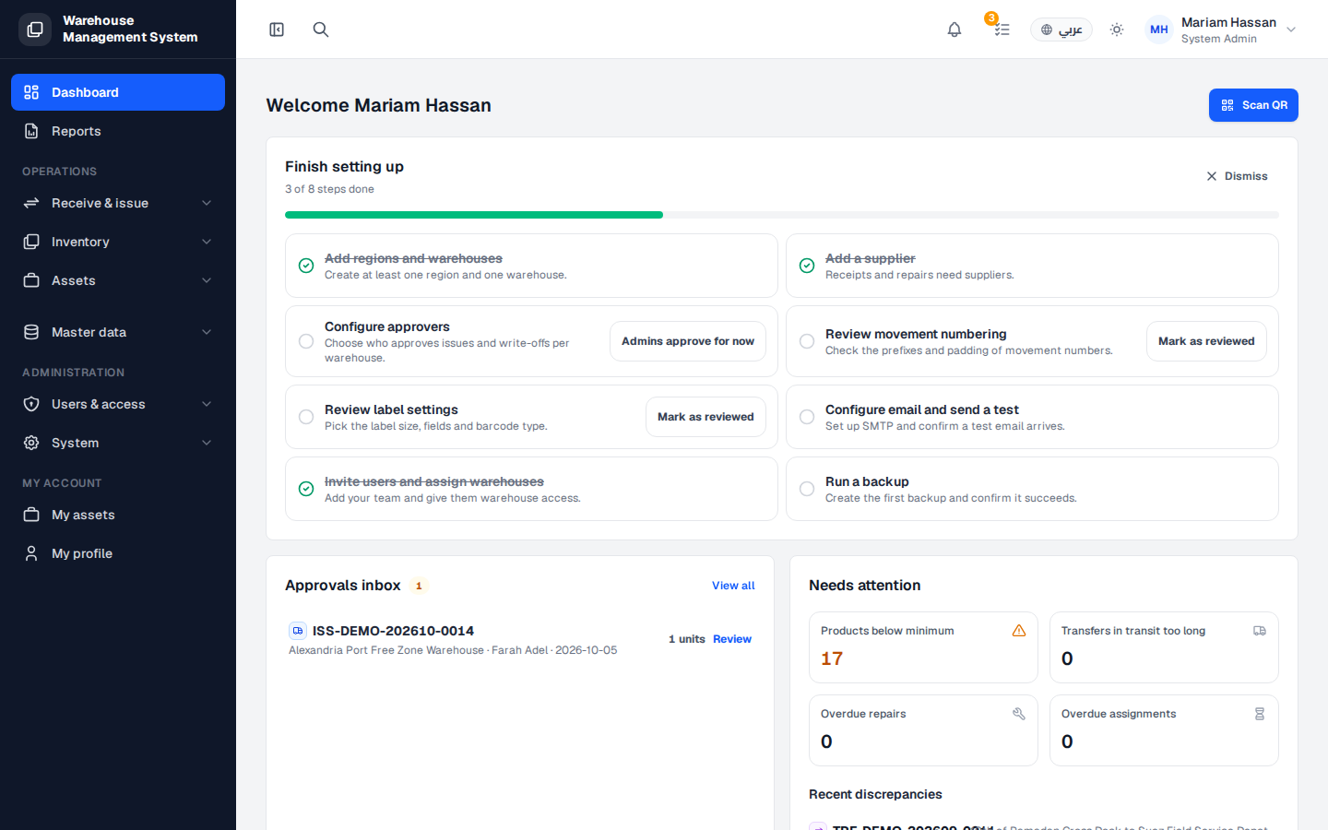Dismiss the Finish setting up panel

[x=1237, y=176]
